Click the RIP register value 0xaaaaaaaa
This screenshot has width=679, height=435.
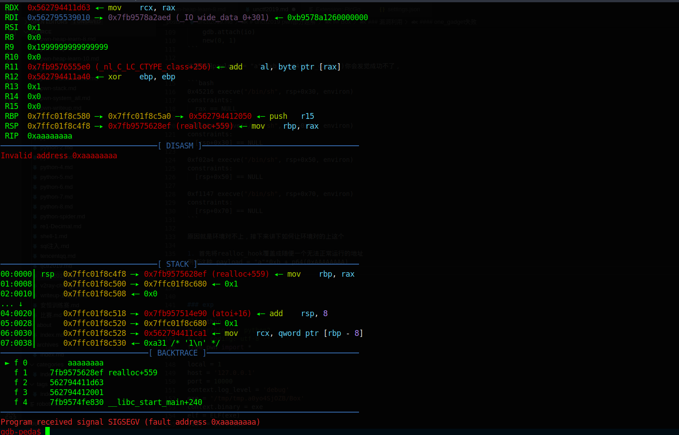(50, 136)
